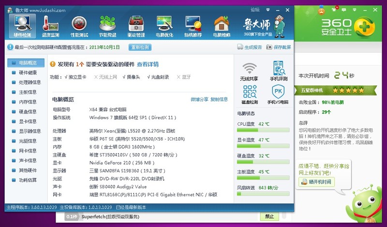Open the 新机推荐 new PC recommendation
387x227 pixels.
pos(193,26)
